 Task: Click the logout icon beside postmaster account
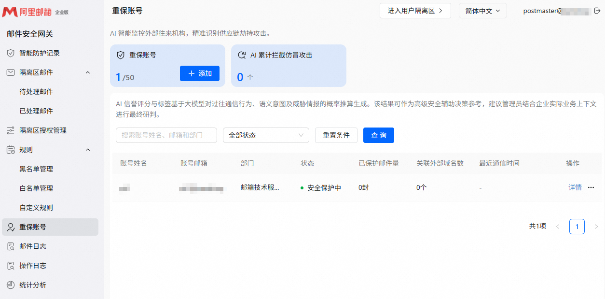pyautogui.click(x=597, y=11)
